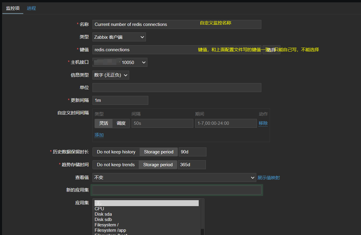Select Filesystem / in the 应用集 list
Screen dimensions: 361x235
(146, 225)
